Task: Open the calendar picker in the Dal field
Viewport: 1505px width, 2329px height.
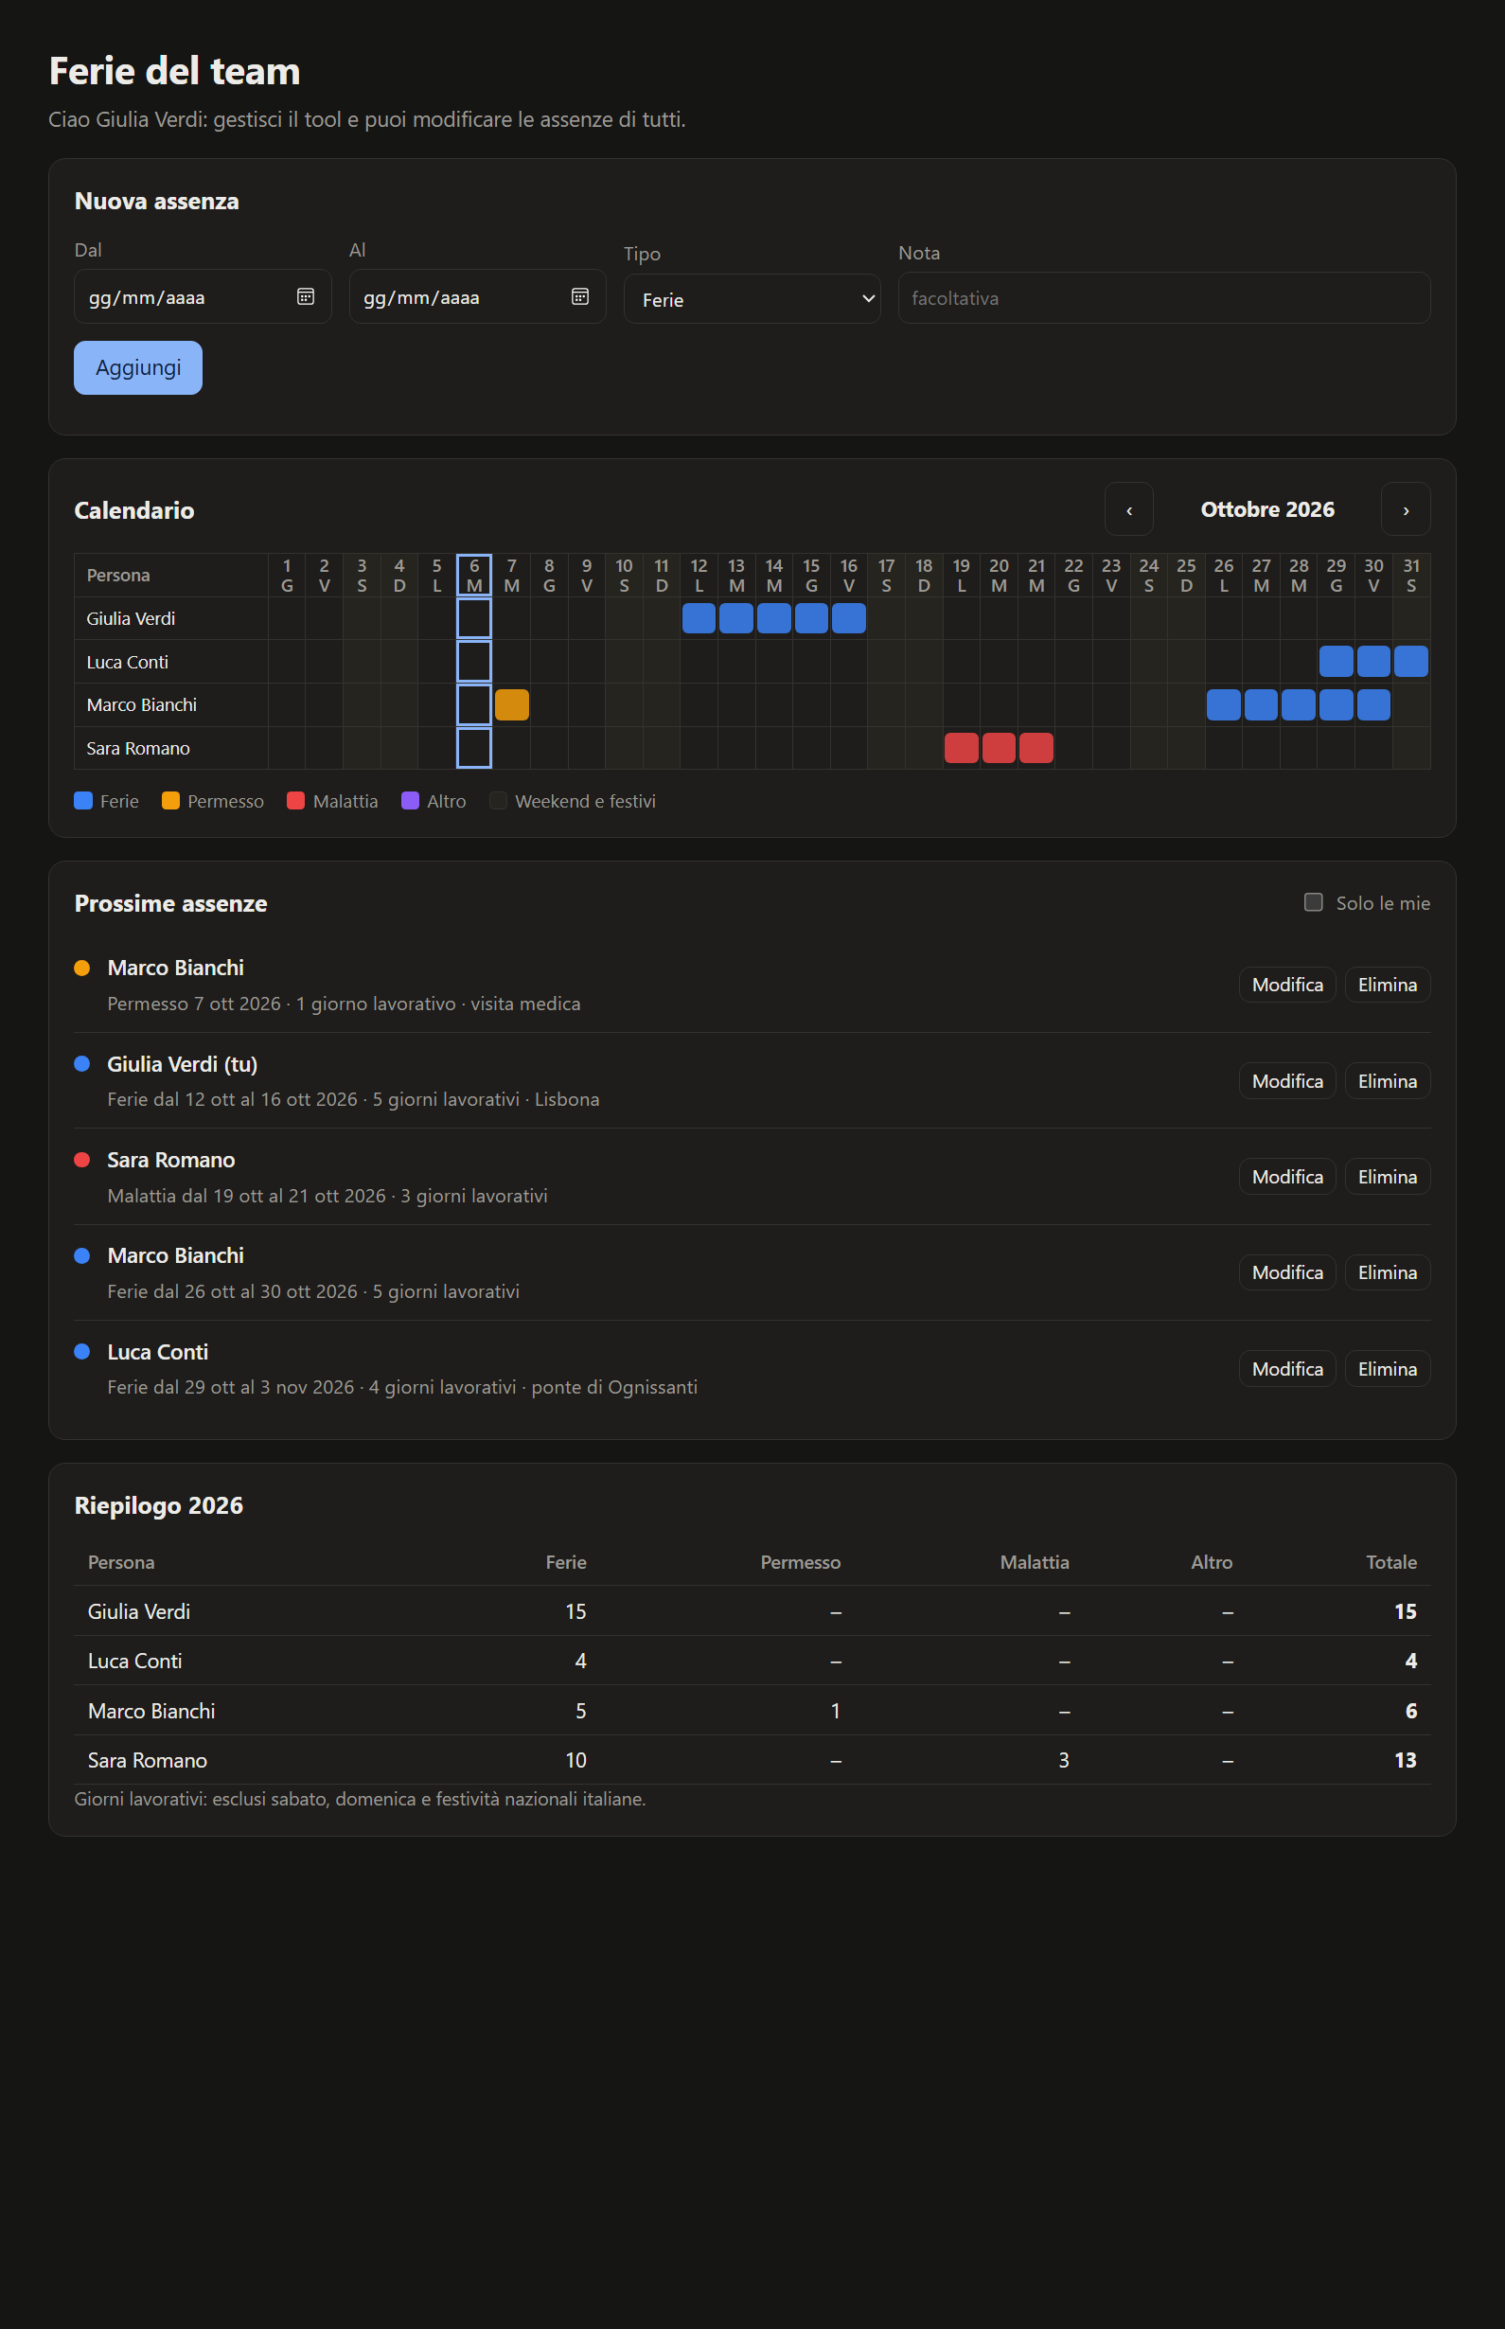Action: (305, 297)
